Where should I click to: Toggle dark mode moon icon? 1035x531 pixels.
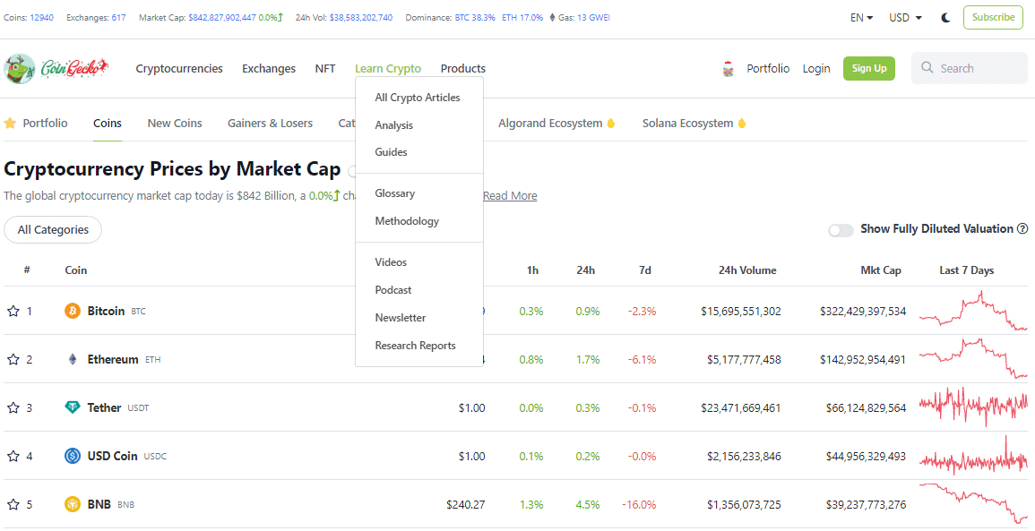(946, 18)
